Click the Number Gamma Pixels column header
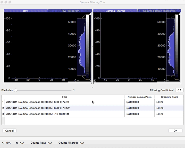Viewport: 185px width, 148px height. (139, 97)
